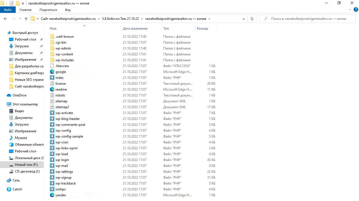359x201 pixels.
Task: Click the search box for this folder
Action: [x=309, y=19]
